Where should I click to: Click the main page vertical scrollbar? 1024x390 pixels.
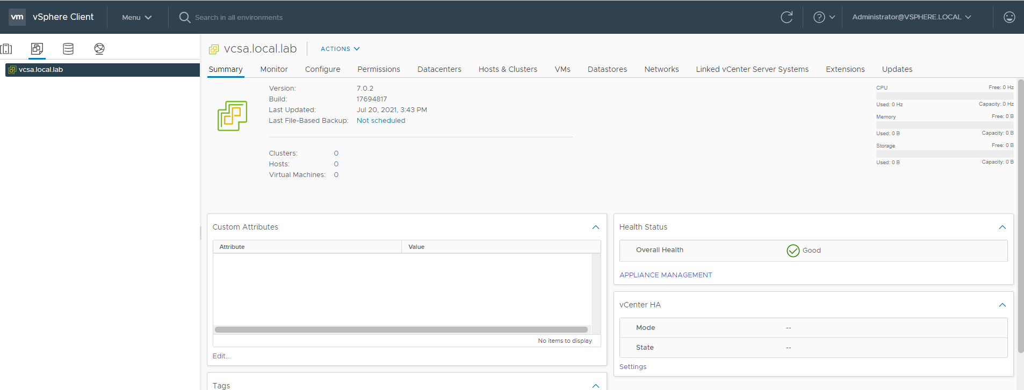tap(1021, 216)
